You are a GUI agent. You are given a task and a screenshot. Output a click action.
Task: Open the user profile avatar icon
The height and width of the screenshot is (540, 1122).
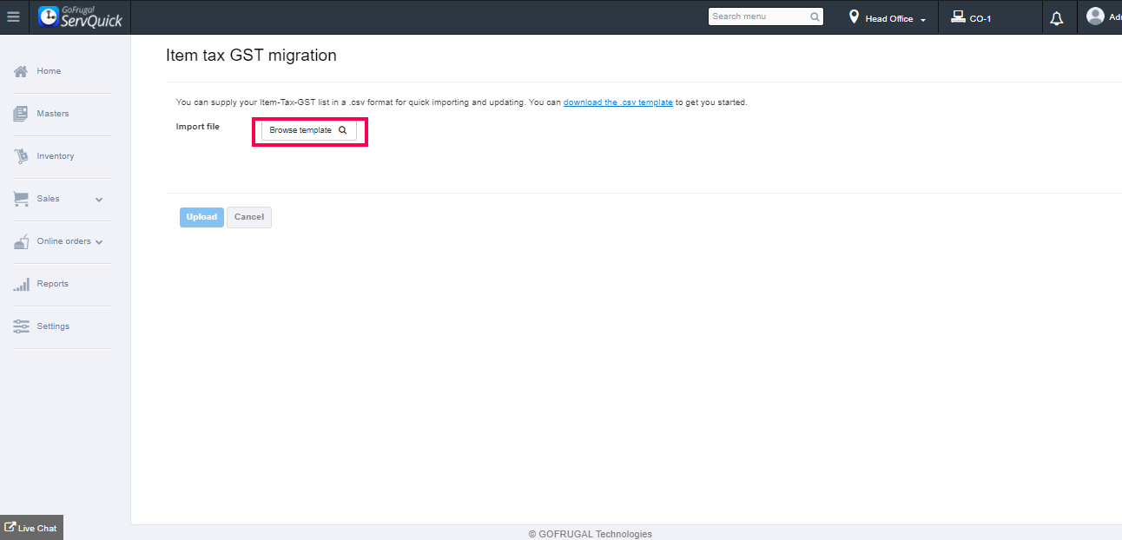click(1095, 16)
